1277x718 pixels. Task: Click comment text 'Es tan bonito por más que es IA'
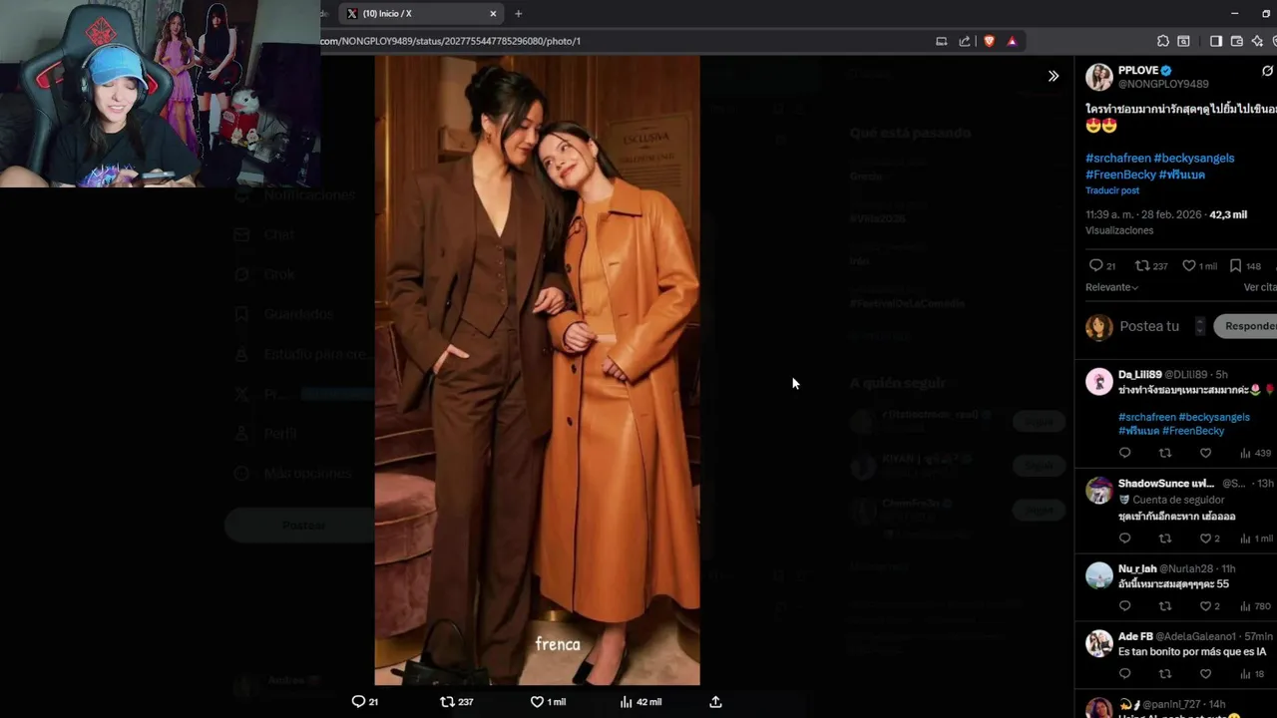point(1192,652)
